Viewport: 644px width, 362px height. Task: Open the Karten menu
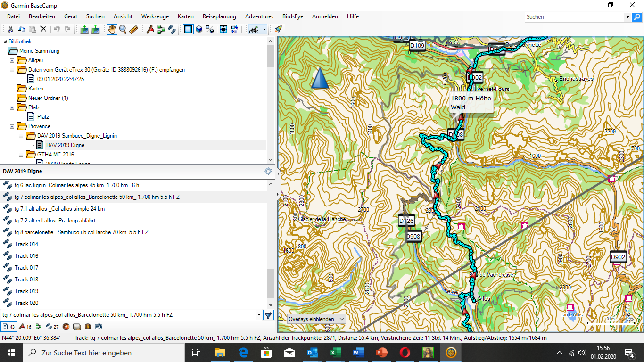(186, 16)
